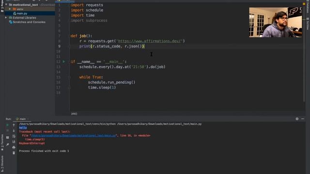Click the webcam video thumbnail
Image resolution: width=310 pixels, height=174 pixels.
coord(276,22)
